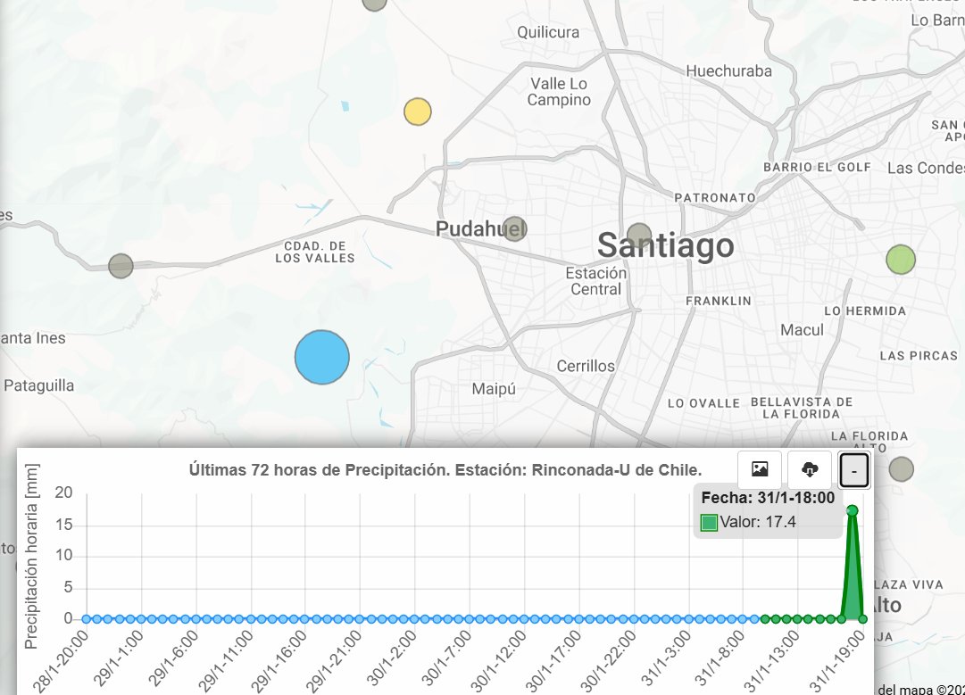Click the gray station marker at far left
Viewport: 965px width, 695px height.
(121, 265)
